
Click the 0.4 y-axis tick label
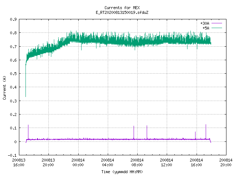(x=13, y=87)
